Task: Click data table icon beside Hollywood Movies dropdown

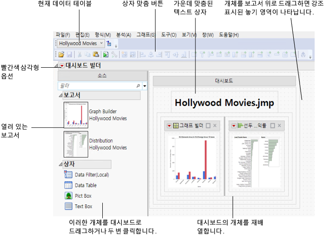Action: point(109,44)
